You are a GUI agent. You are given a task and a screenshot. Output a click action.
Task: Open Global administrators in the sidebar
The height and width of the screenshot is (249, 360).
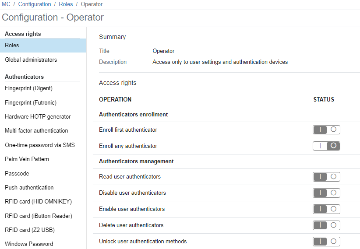click(31, 60)
